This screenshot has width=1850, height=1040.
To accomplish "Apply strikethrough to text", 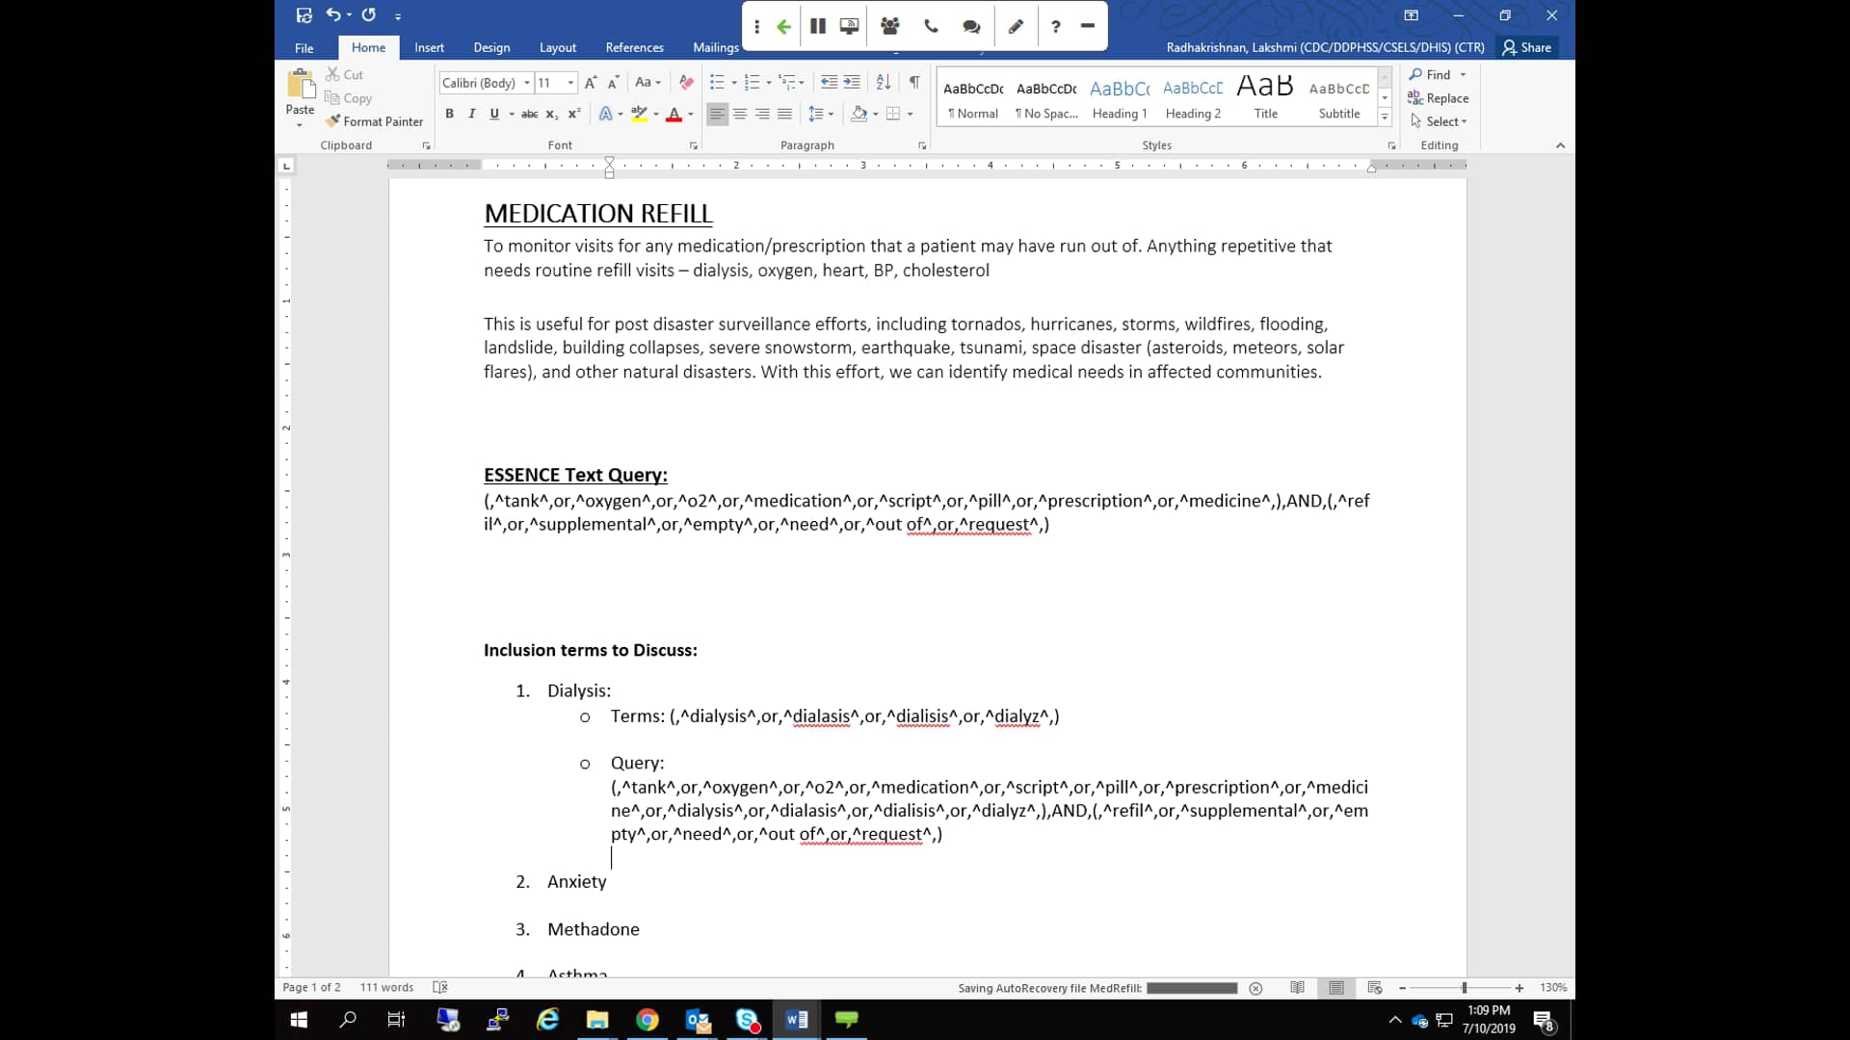I will pos(529,114).
